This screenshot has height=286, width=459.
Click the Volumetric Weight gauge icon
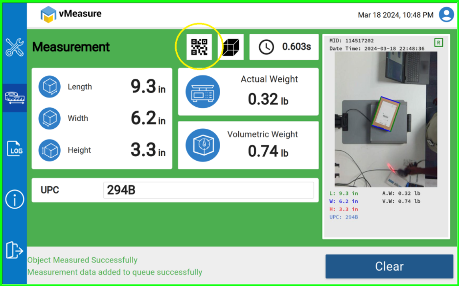[x=203, y=145]
